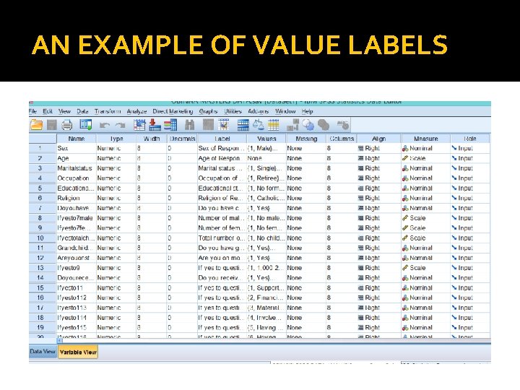Open the Utilities menu
This screenshot has width=520, height=390.
pyautogui.click(x=233, y=111)
